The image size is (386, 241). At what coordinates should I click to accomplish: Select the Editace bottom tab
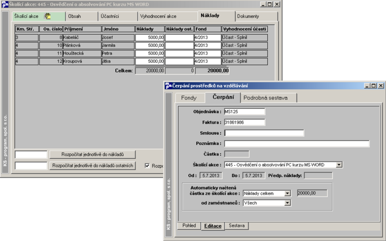pos(213,226)
